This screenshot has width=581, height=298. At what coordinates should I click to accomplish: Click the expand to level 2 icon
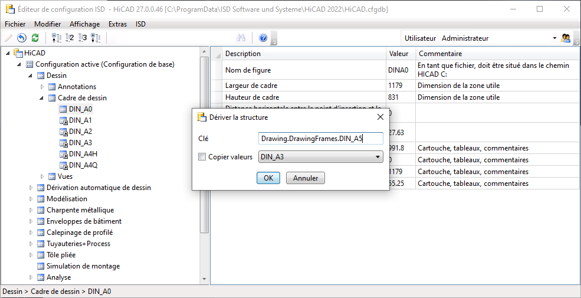(70, 38)
